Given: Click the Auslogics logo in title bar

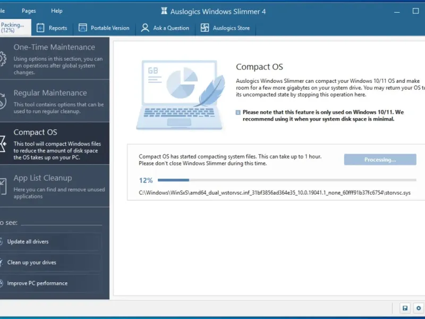Looking at the screenshot, I should click(x=164, y=11).
